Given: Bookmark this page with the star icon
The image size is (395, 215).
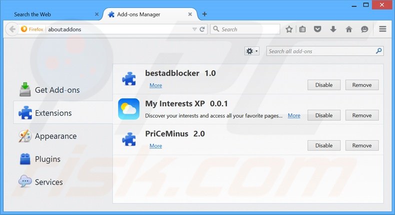Looking at the screenshot, I should pyautogui.click(x=289, y=29).
